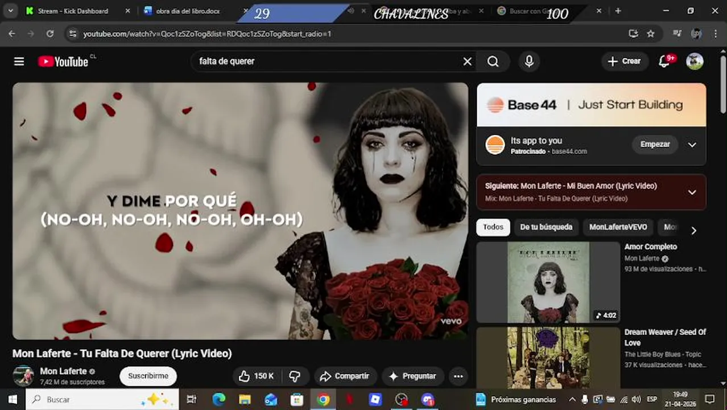The width and height of the screenshot is (727, 410).
Task: Click the Compartir share button
Action: (x=344, y=376)
